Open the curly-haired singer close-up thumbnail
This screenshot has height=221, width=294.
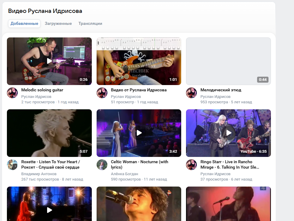pos(139,204)
